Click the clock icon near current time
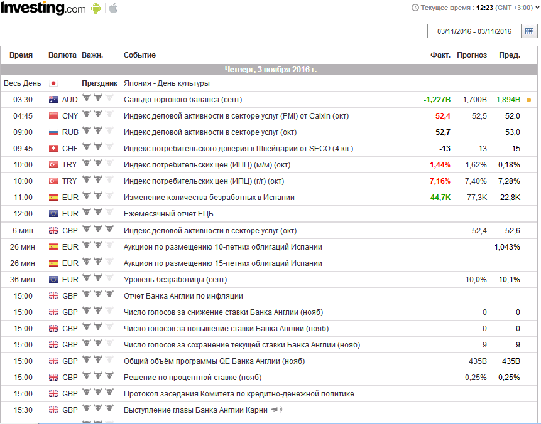This screenshot has width=541, height=424. click(415, 8)
